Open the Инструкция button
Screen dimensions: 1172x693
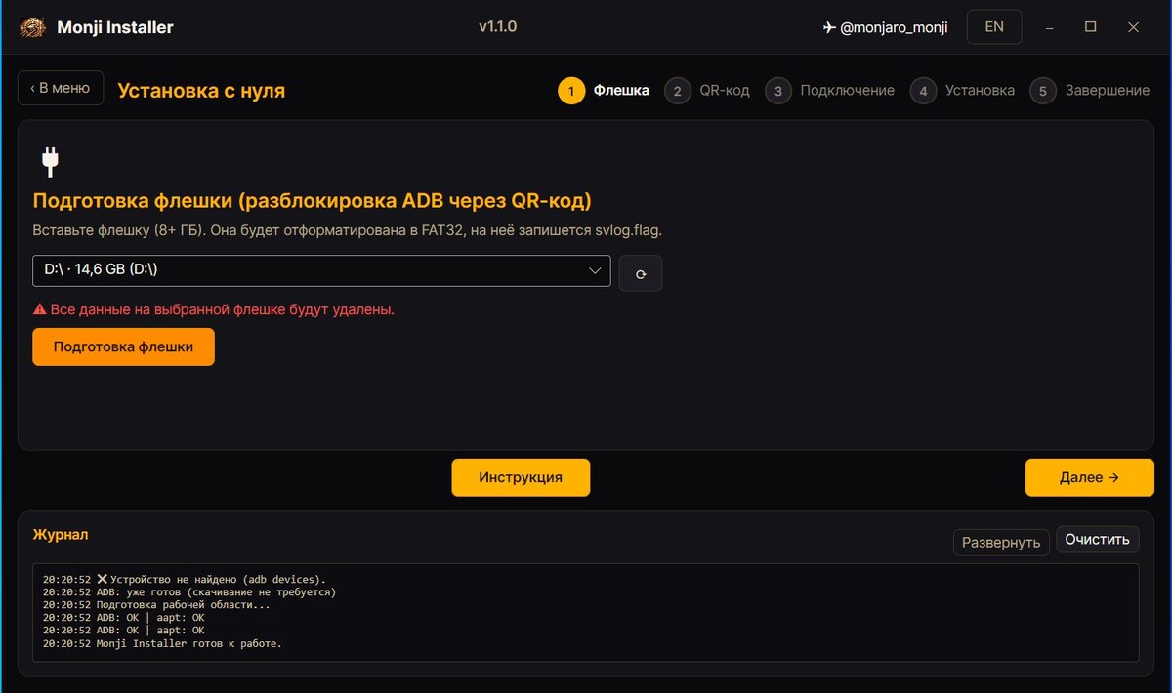521,477
